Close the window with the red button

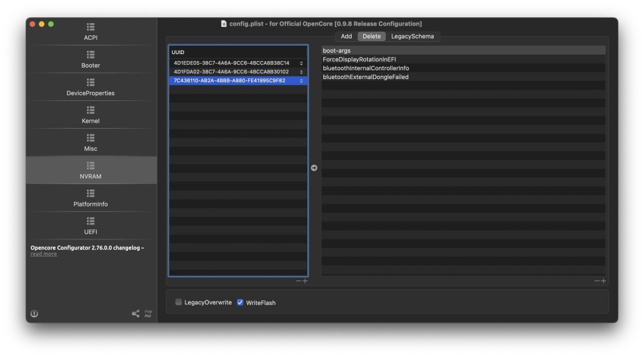(x=32, y=24)
